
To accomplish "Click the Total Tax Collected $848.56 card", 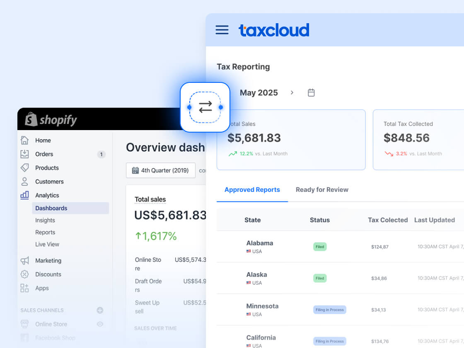I will pyautogui.click(x=418, y=140).
